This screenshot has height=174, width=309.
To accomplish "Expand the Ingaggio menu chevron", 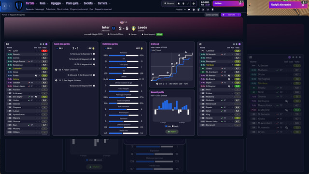I will click(63, 3).
